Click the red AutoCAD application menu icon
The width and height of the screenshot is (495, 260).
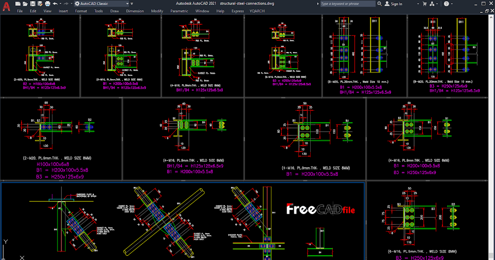[6, 5]
